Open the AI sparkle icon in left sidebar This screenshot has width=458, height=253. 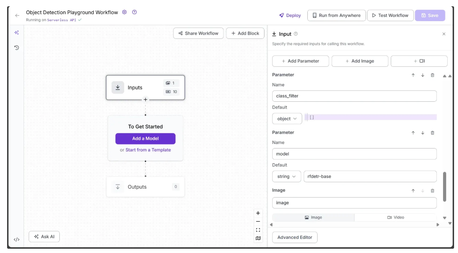[17, 33]
